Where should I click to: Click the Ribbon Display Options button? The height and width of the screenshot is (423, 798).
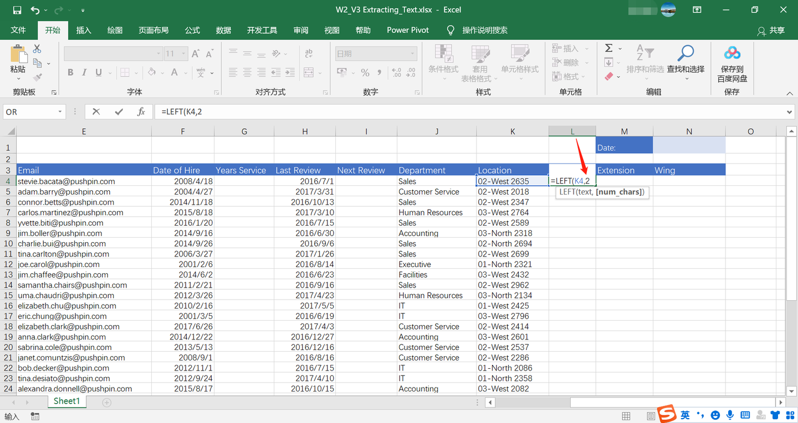(697, 10)
